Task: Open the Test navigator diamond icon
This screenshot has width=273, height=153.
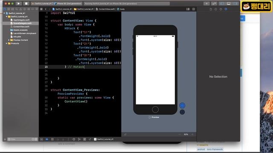Action: [x=25, y=9]
